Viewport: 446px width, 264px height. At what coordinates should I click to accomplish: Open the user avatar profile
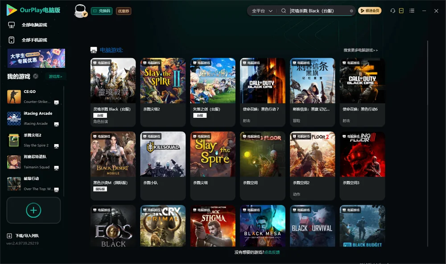[x=80, y=11]
